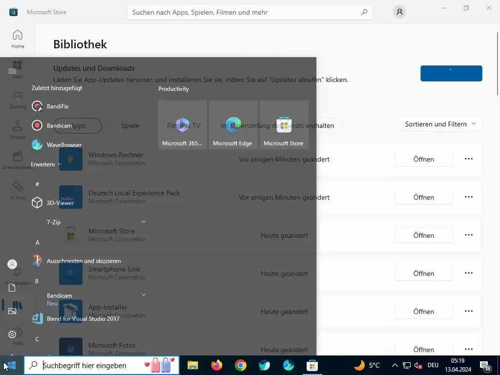
Task: Click Öffnen for Deutsch Local Experience Pack
Action: tap(423, 197)
